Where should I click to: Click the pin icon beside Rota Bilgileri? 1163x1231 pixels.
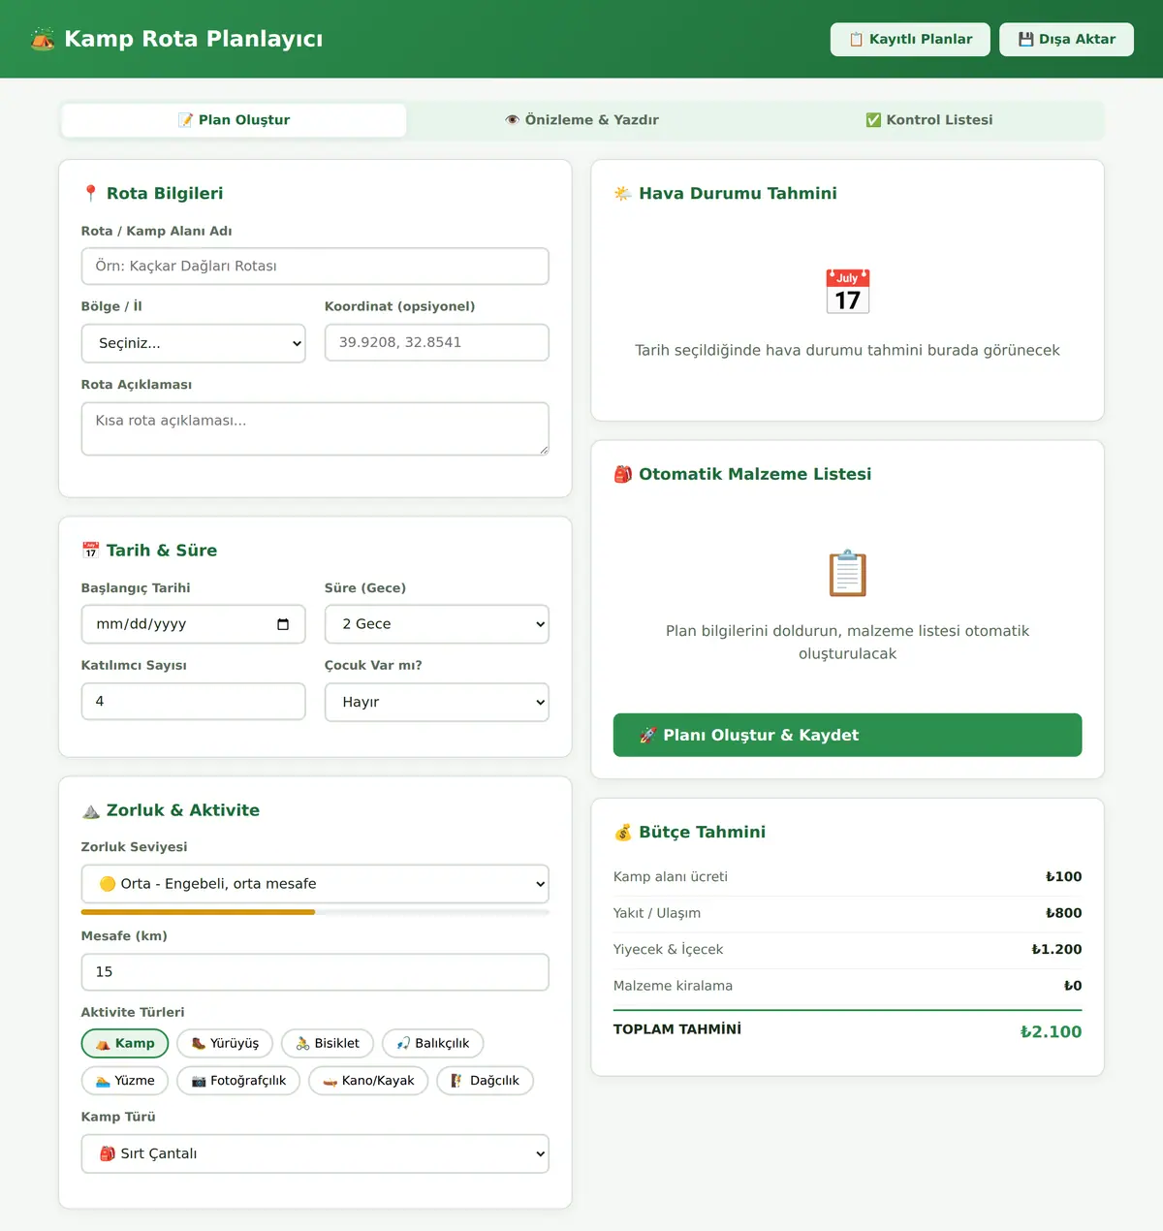coord(90,194)
